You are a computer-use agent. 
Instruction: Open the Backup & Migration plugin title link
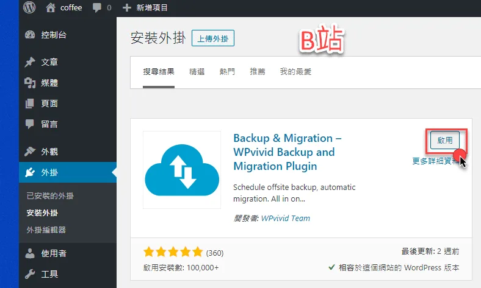(288, 152)
